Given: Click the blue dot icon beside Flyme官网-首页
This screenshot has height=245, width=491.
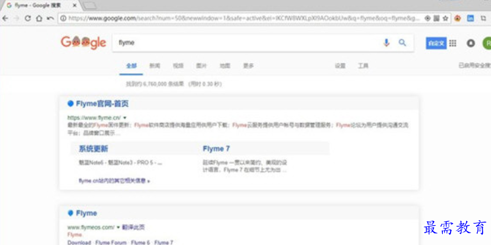Looking at the screenshot, I should point(70,104).
